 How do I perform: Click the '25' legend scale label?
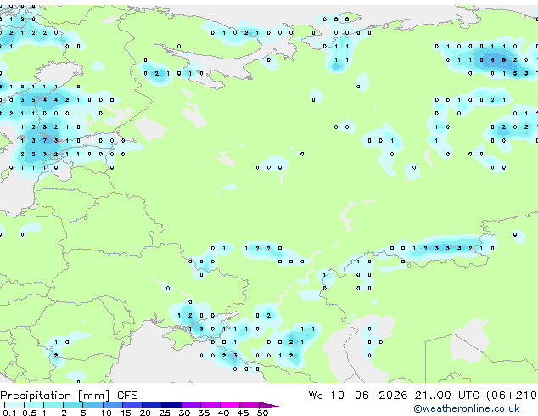coord(165,413)
